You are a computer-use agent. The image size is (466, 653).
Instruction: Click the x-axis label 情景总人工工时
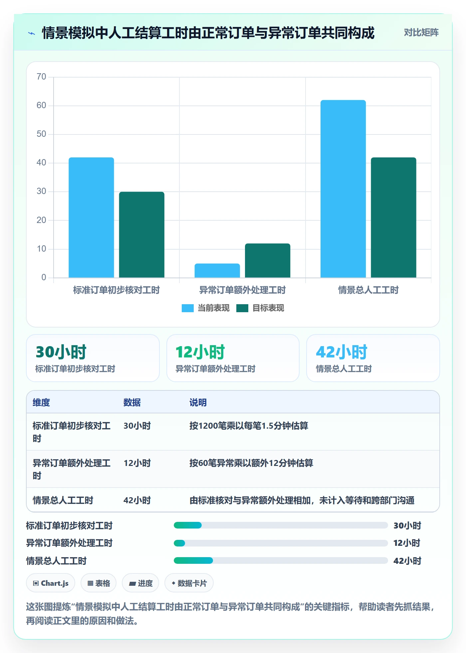click(x=368, y=290)
